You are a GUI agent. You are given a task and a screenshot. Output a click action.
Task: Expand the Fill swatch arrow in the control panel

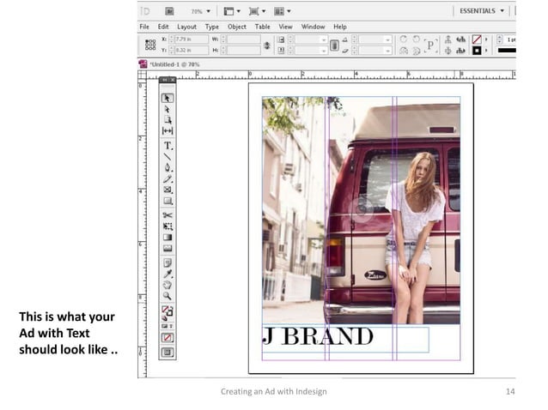[486, 39]
